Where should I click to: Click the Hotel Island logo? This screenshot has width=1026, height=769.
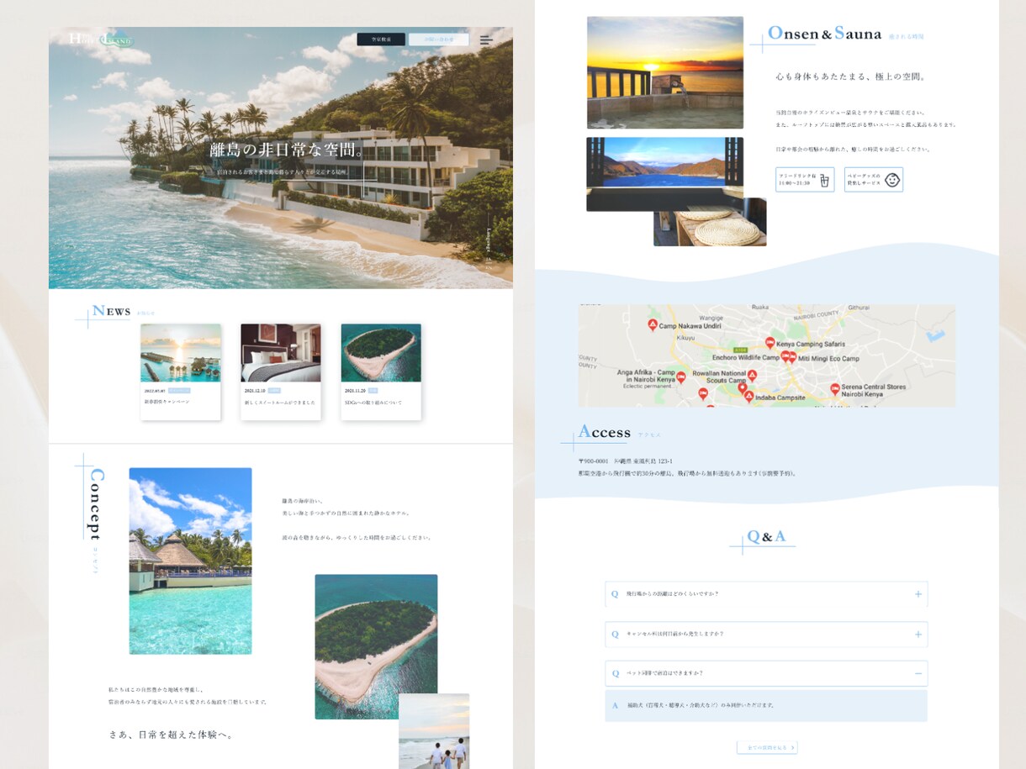(101, 39)
